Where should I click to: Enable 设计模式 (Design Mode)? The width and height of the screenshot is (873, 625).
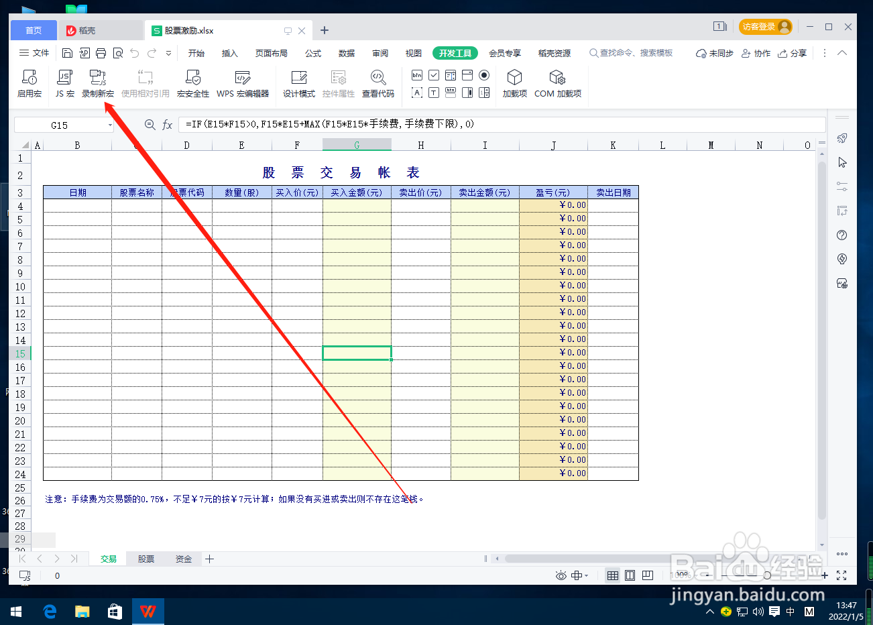click(298, 83)
